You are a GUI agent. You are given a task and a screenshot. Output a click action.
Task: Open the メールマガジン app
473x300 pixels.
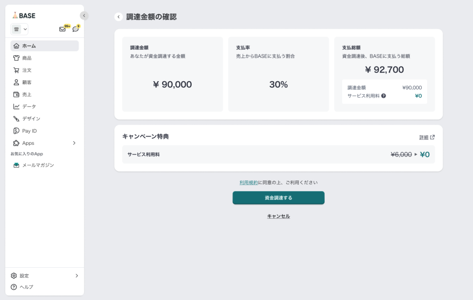pyautogui.click(x=38, y=165)
